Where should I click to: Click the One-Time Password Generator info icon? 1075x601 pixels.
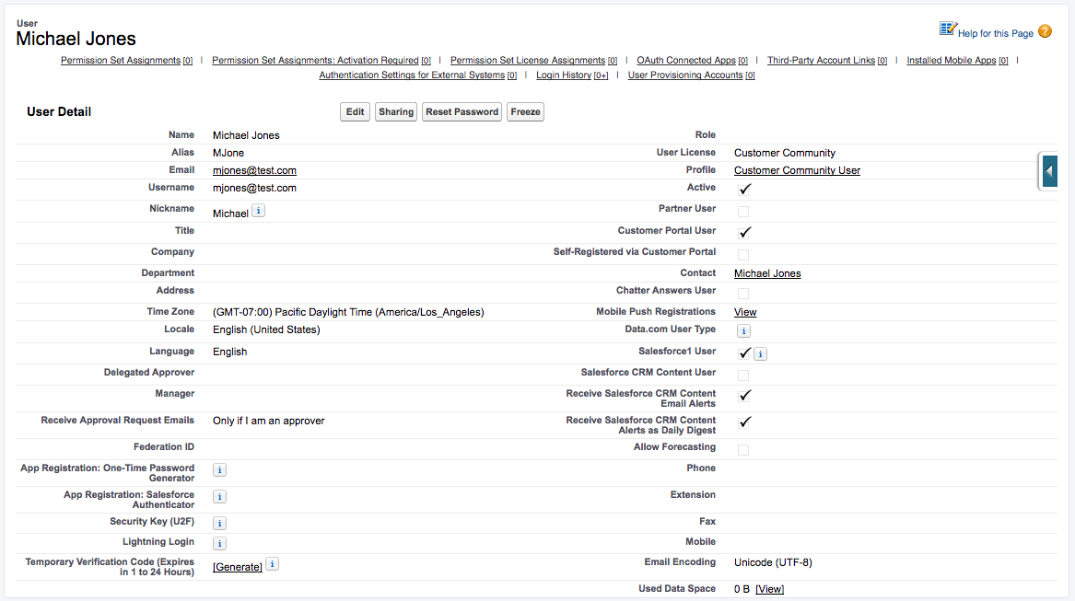point(219,469)
